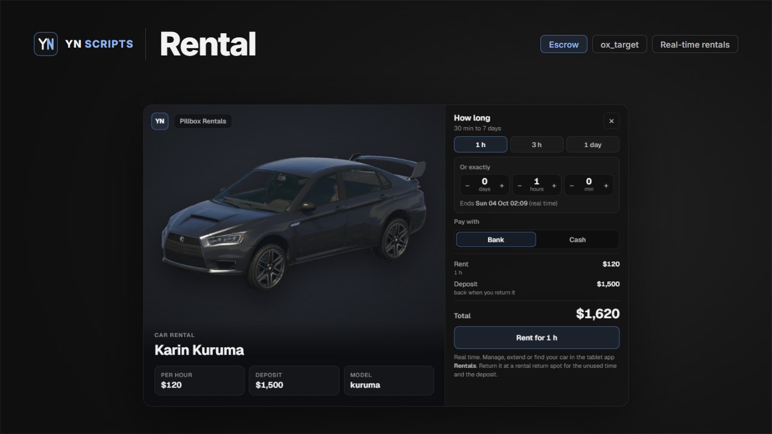The height and width of the screenshot is (434, 772).
Task: Click the 'Ends Sun 04 Oct 02:09' text
Action: [493, 204]
